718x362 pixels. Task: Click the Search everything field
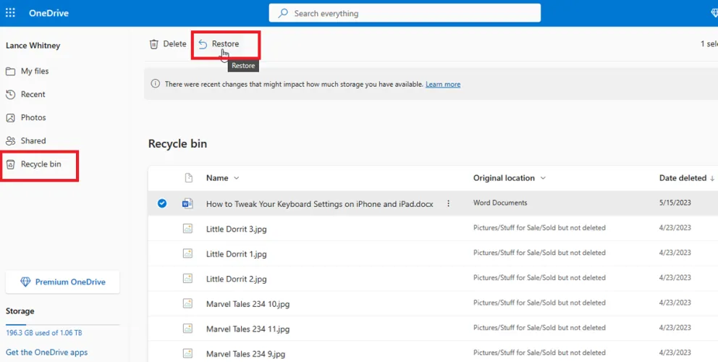coord(405,13)
